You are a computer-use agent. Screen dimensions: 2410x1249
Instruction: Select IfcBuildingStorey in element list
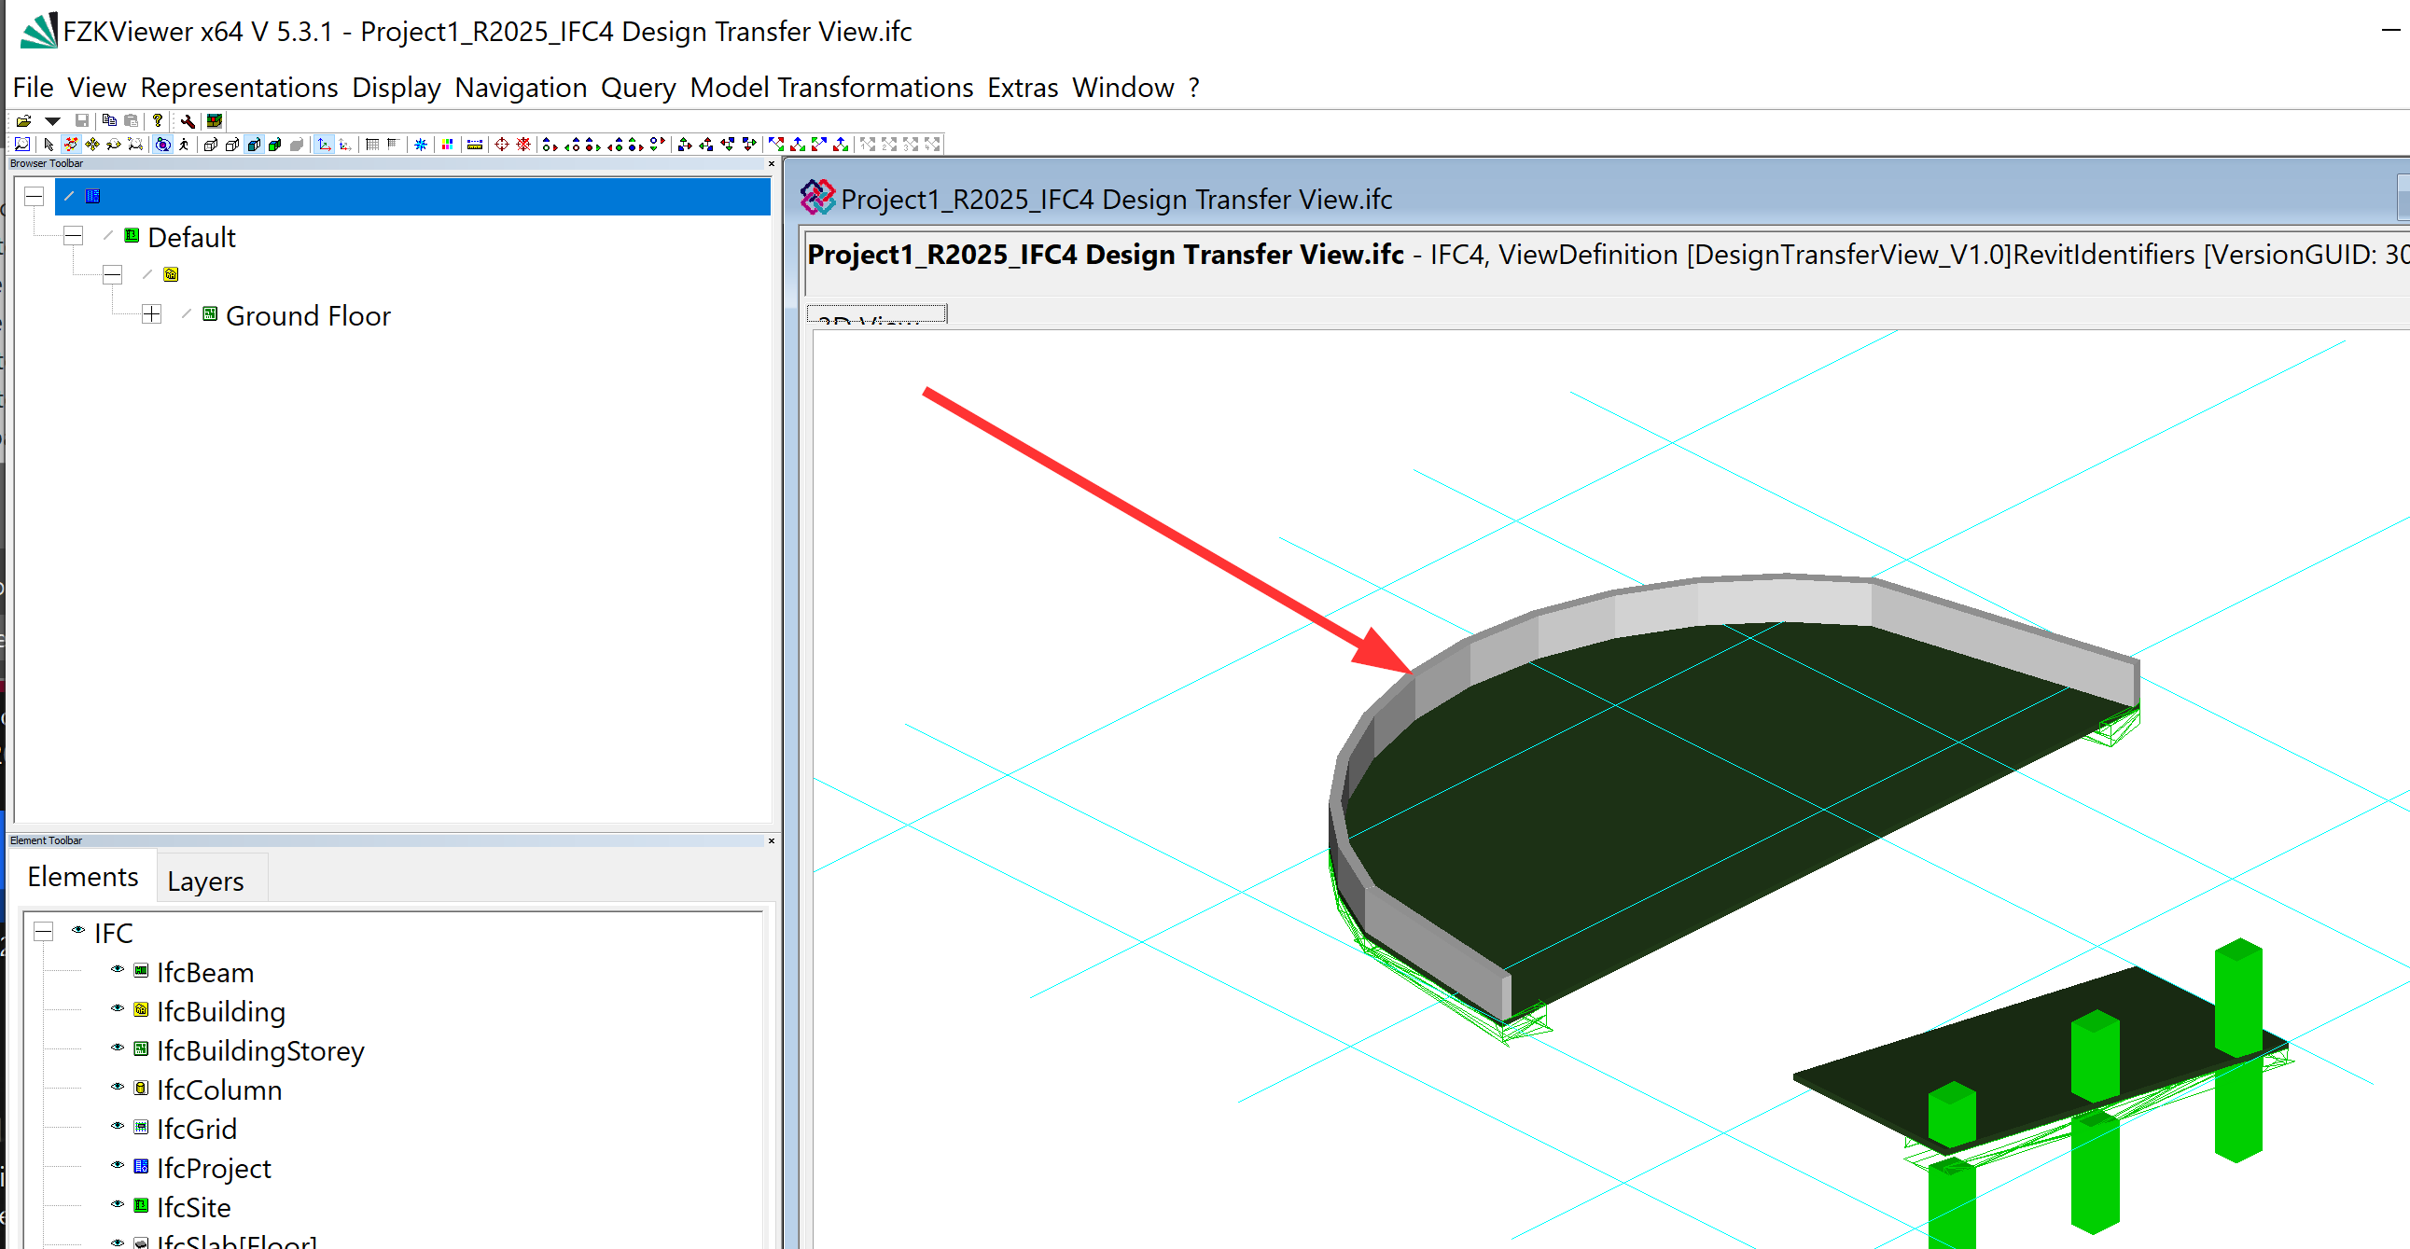pos(260,1050)
